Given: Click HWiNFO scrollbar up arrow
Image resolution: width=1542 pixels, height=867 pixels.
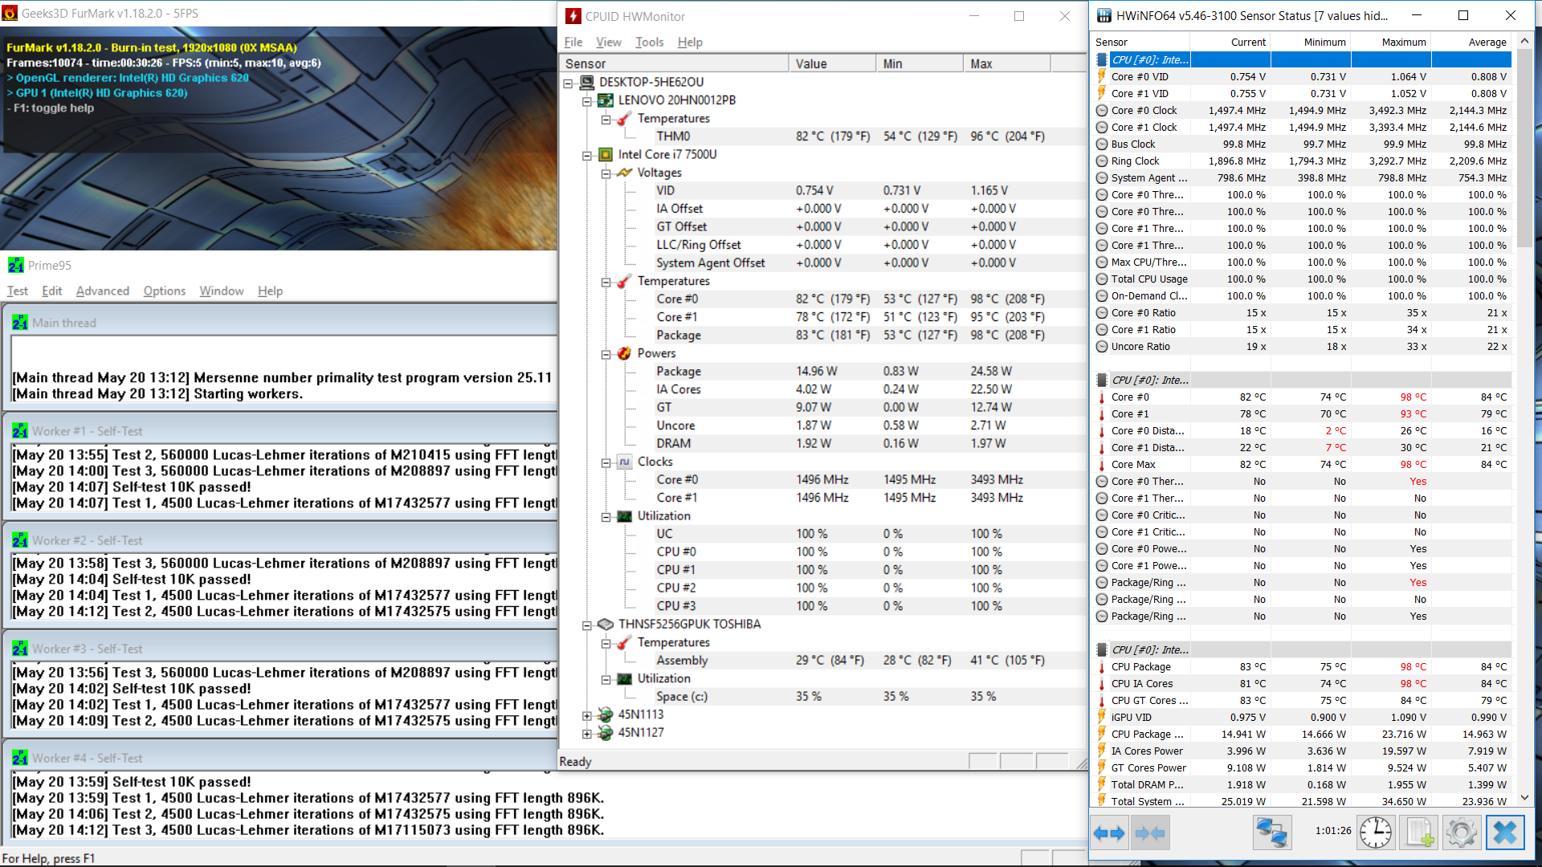Looking at the screenshot, I should [x=1524, y=41].
